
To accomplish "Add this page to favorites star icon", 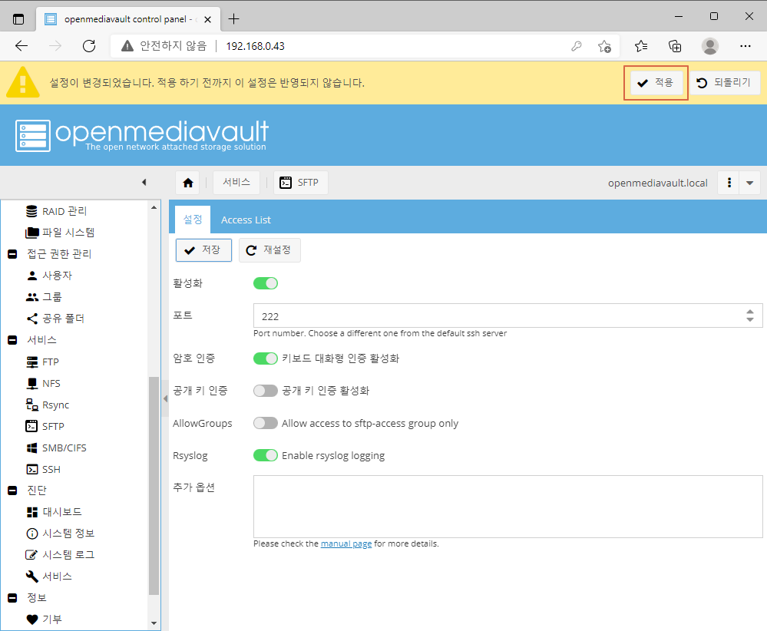I will (x=604, y=47).
